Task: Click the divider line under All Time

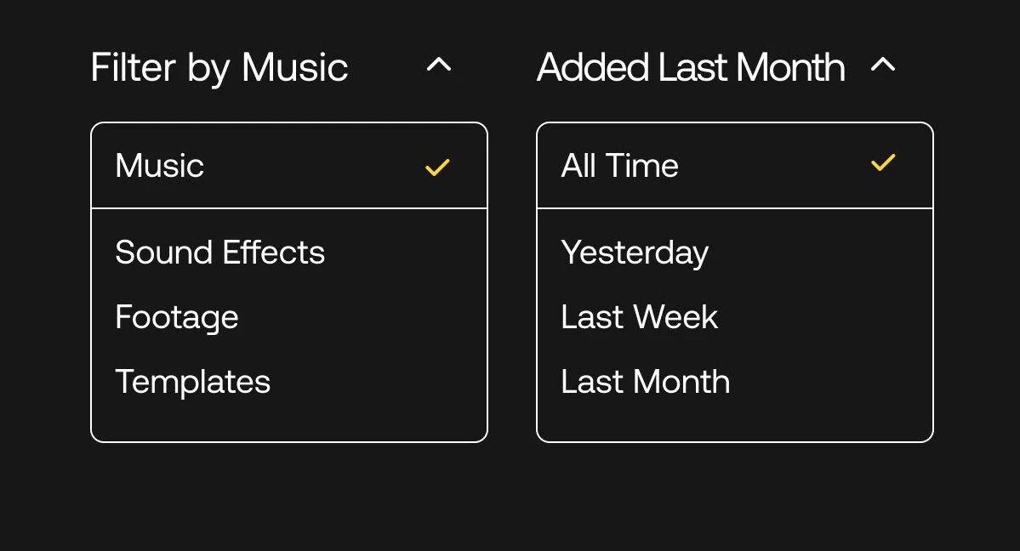Action: pos(734,208)
